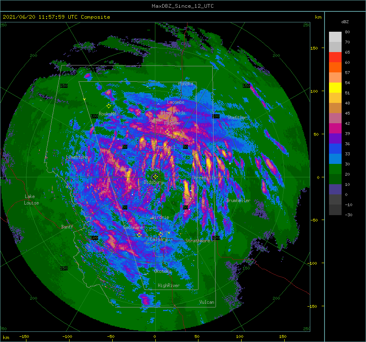The image size is (366, 342).
Task: Select the dBZ legend heading
Action: click(345, 22)
